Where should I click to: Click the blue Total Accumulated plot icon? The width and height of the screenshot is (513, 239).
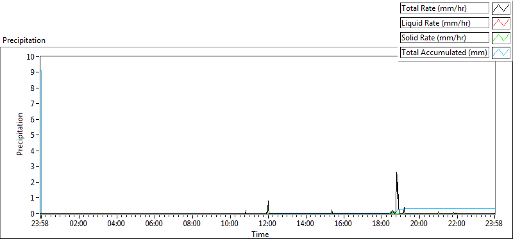tap(501, 53)
